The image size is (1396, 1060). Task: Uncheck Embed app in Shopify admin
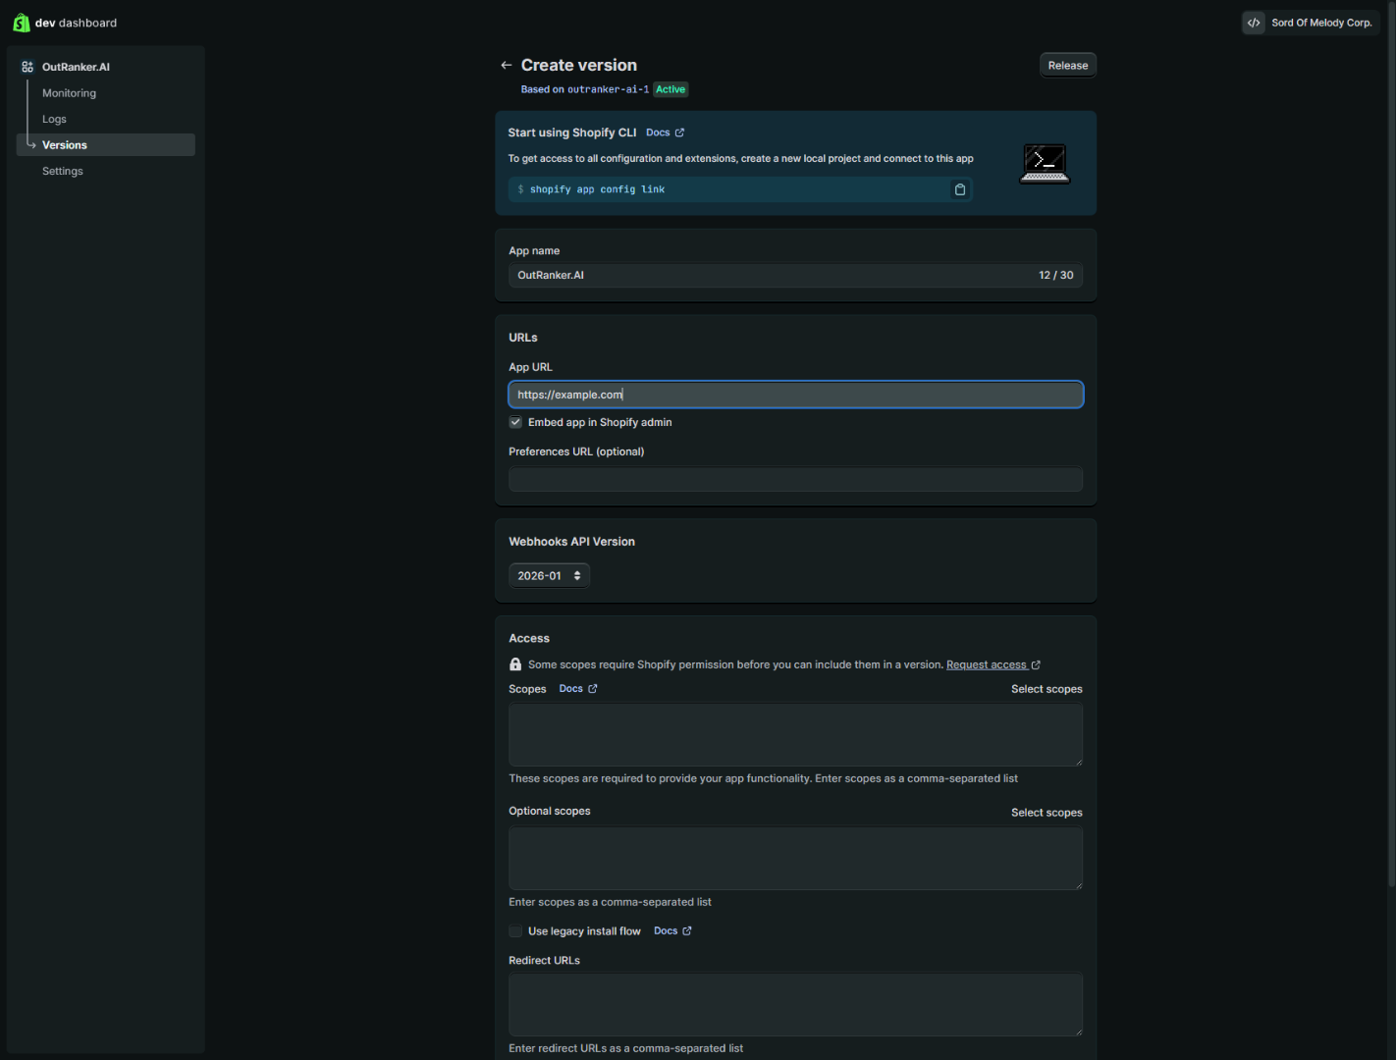[x=515, y=423]
